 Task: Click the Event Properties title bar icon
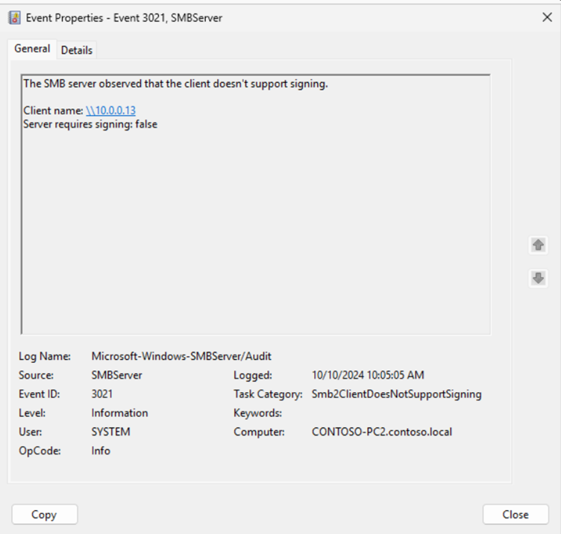[x=15, y=17]
